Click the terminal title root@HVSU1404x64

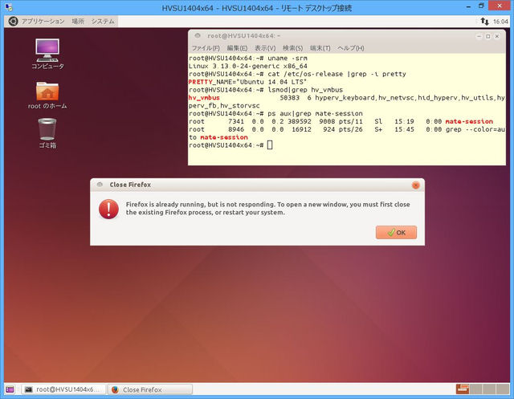pos(243,35)
